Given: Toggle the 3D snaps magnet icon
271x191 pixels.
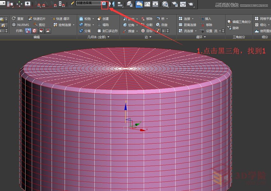Looking at the screenshot, I should pos(38,4).
